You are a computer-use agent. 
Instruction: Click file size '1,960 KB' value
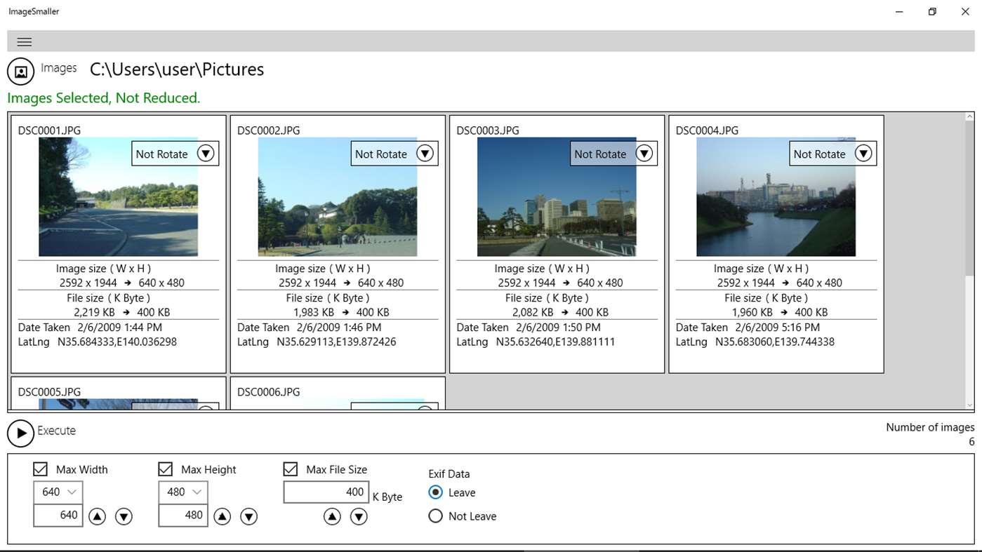coord(752,312)
